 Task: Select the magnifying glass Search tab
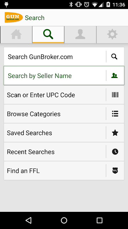click(x=48, y=35)
